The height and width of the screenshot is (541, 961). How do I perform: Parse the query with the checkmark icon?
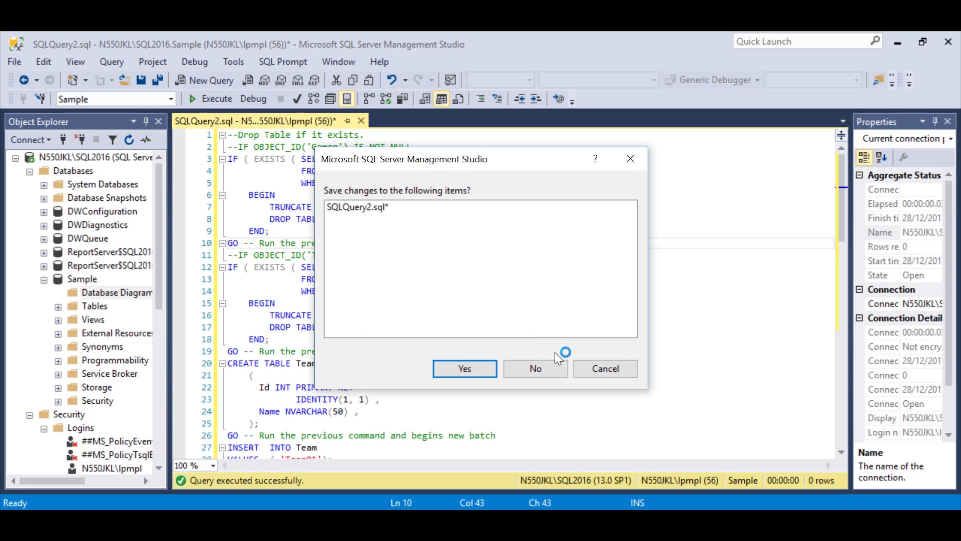pos(297,99)
